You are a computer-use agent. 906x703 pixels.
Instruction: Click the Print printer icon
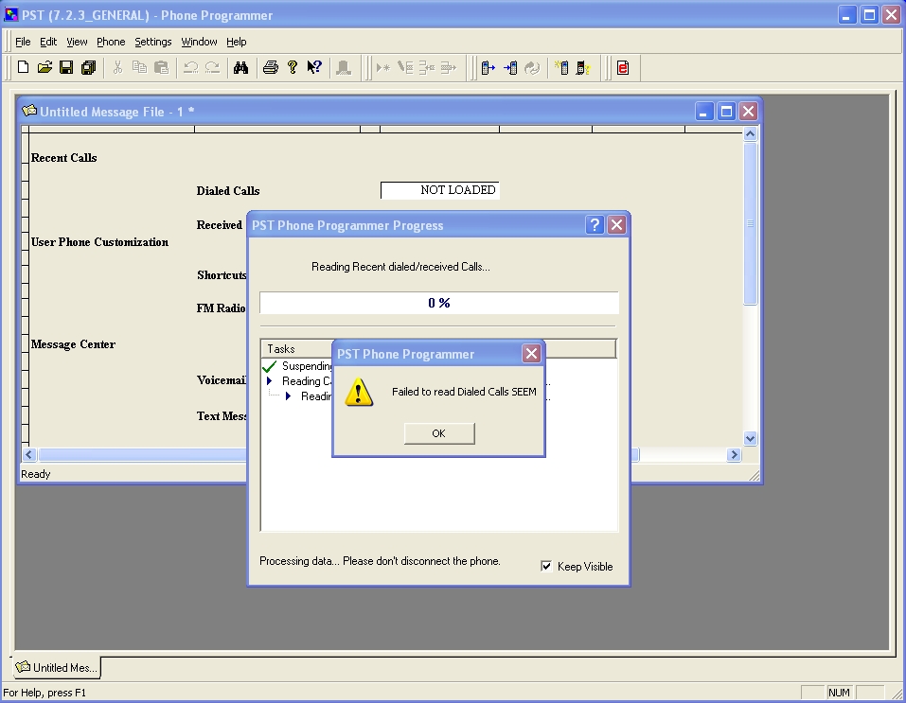click(271, 67)
